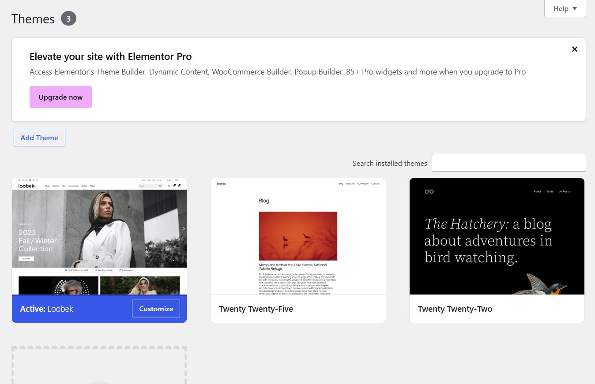This screenshot has width=595, height=384.
Task: Dismiss the Elementor Pro banner
Action: click(x=574, y=49)
